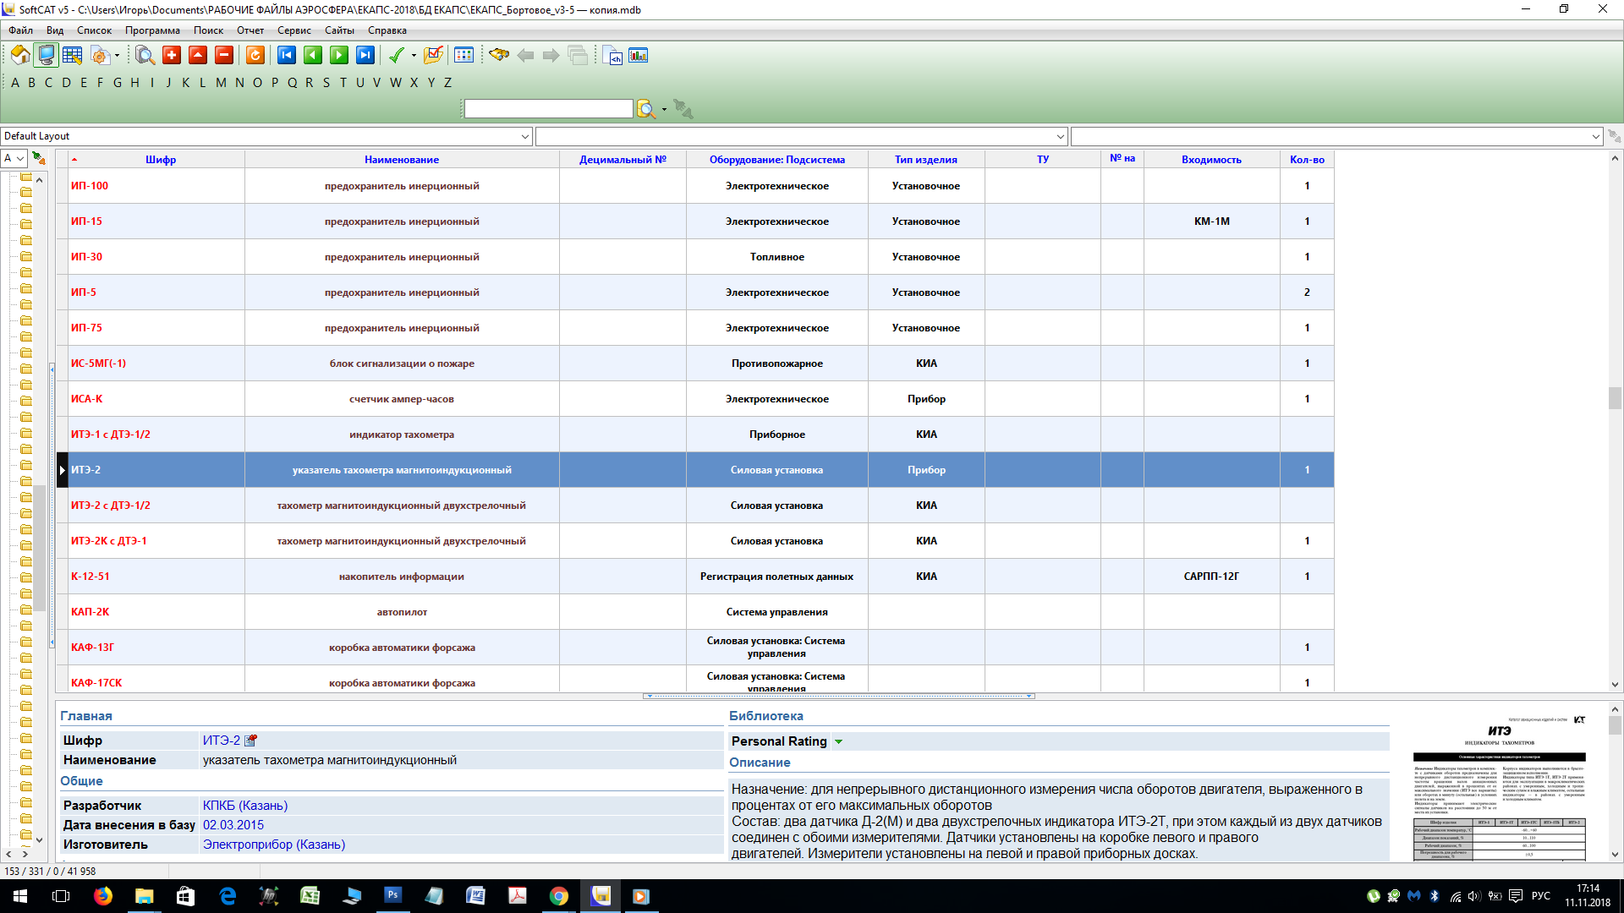
Task: Open the Personal Rating dropdown arrow
Action: (838, 742)
